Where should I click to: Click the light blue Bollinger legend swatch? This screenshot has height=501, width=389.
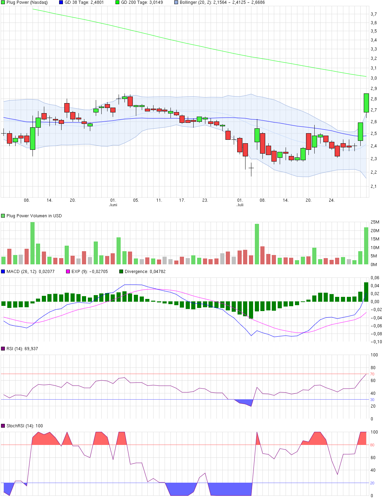pos(176,2)
